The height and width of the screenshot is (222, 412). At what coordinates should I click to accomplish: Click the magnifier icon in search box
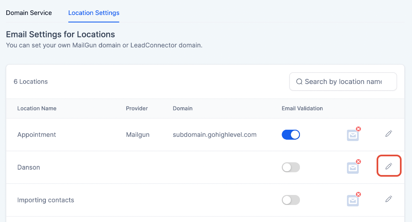point(299,82)
